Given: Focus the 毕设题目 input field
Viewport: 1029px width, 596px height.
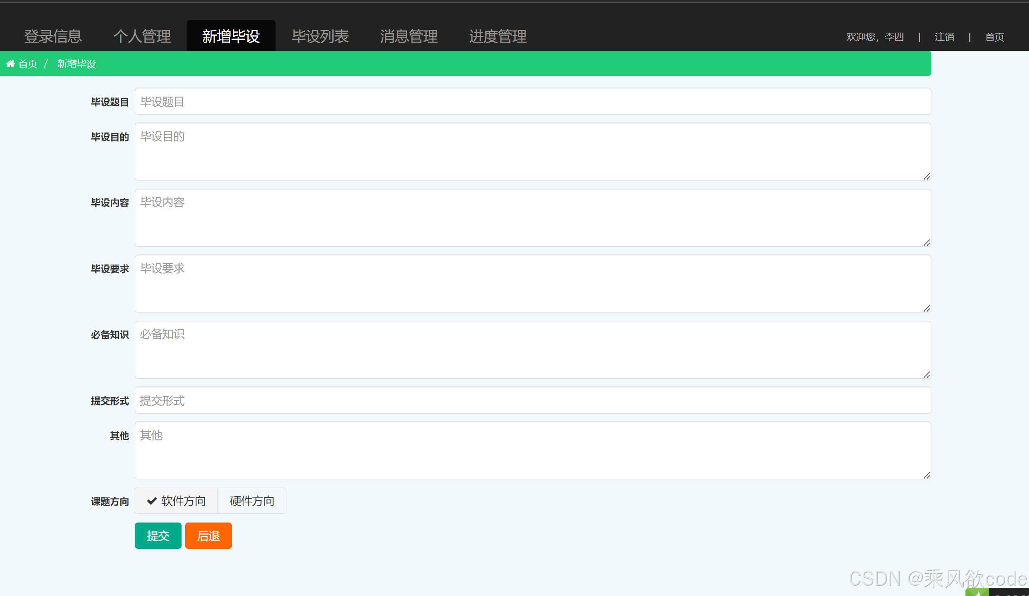Looking at the screenshot, I should coord(532,102).
